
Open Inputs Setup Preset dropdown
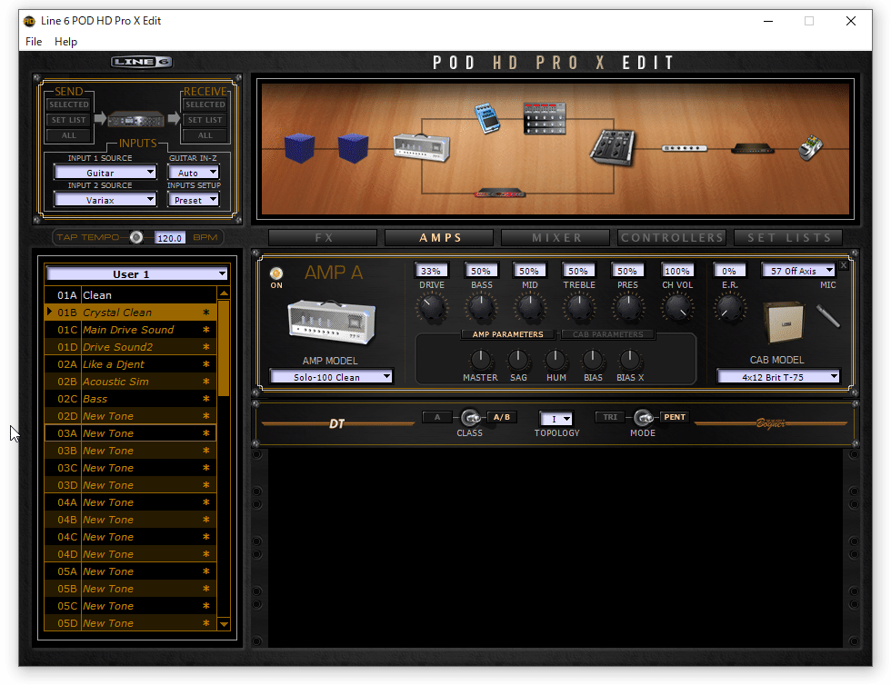coord(193,199)
